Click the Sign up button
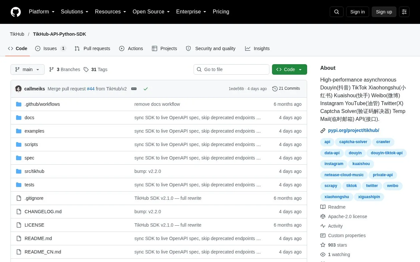Viewport: 420px width, 262px height. pos(384,12)
